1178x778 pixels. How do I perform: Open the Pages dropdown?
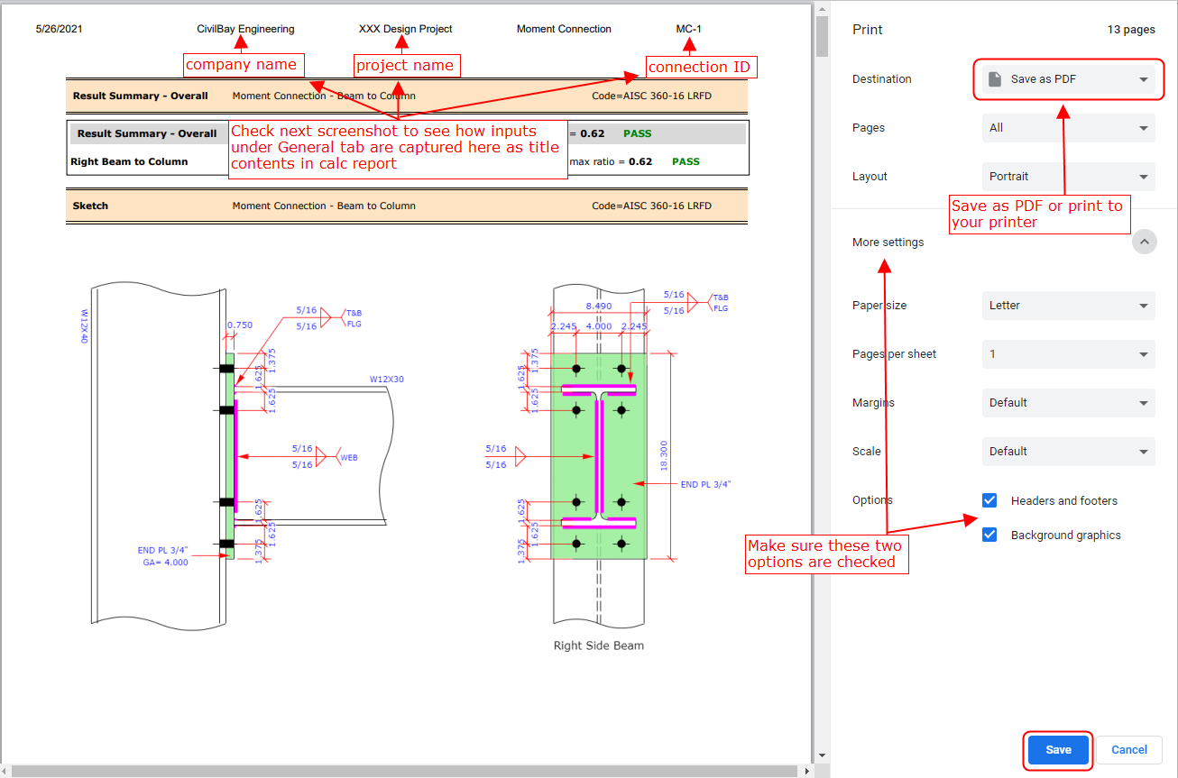click(1068, 128)
